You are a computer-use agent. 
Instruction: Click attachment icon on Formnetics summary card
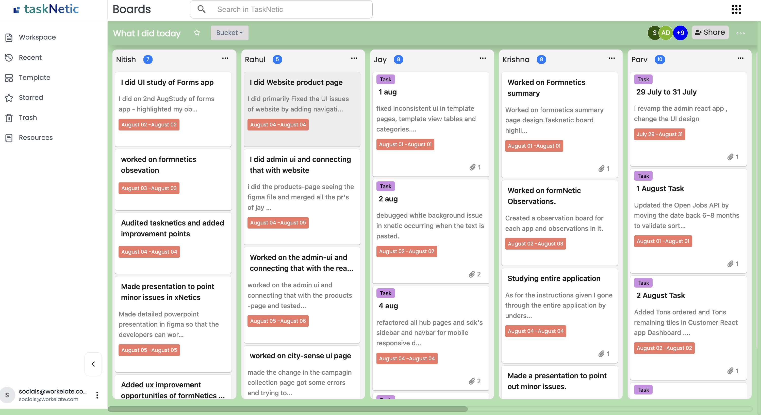click(x=601, y=168)
